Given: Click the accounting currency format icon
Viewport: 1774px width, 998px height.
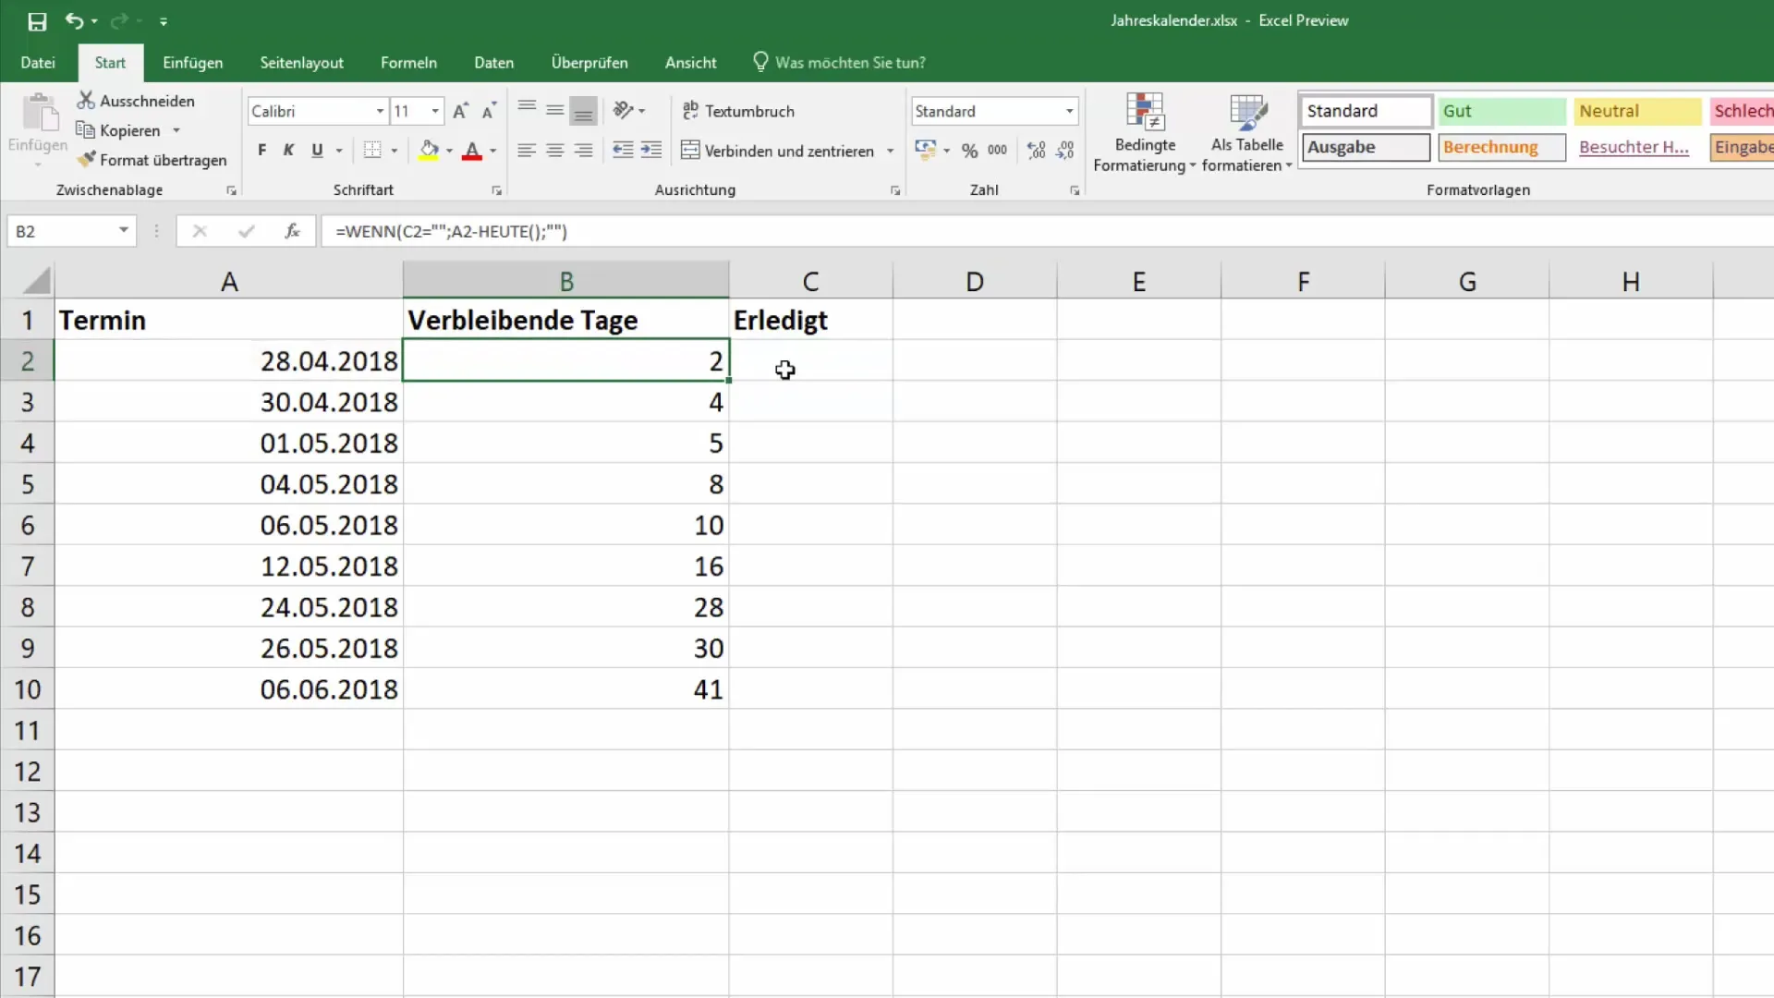Looking at the screenshot, I should coord(926,151).
